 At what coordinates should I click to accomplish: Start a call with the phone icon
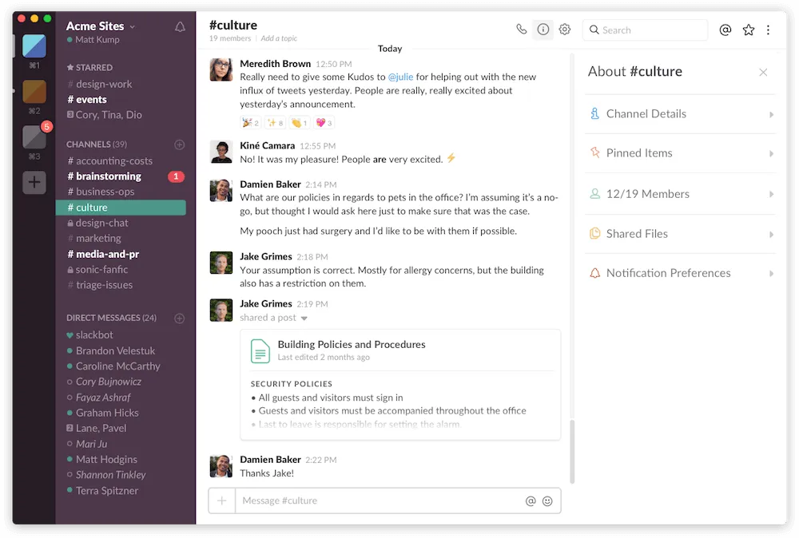[521, 29]
